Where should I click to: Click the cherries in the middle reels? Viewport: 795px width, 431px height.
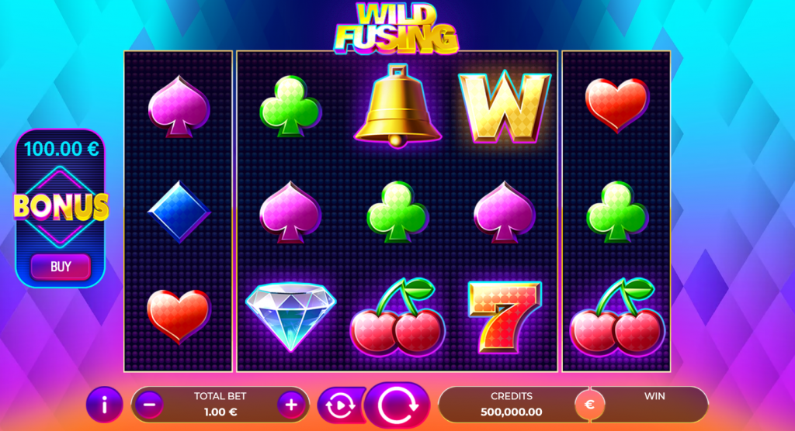click(397, 316)
